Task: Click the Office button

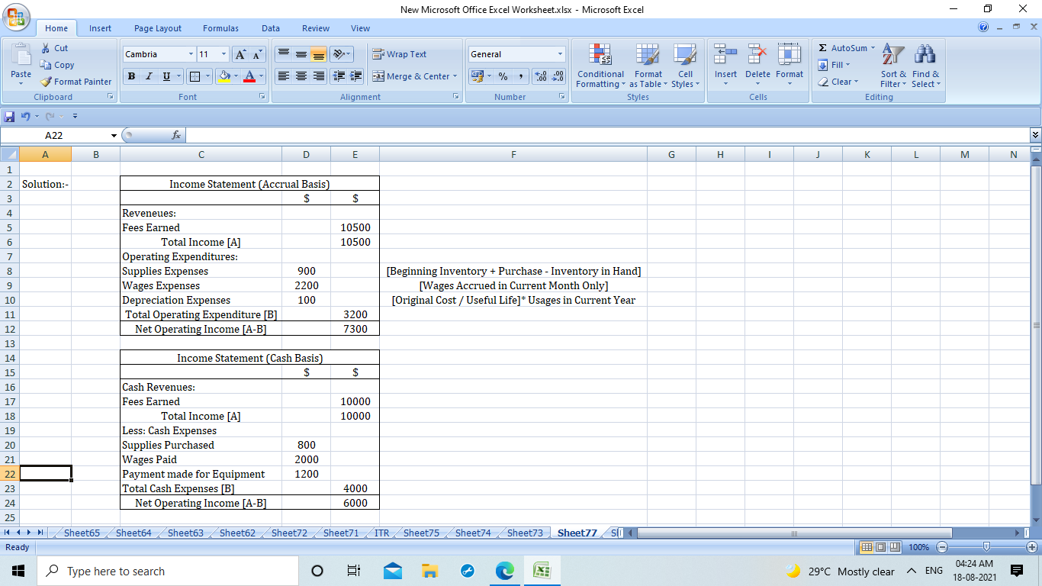Action: 17,17
